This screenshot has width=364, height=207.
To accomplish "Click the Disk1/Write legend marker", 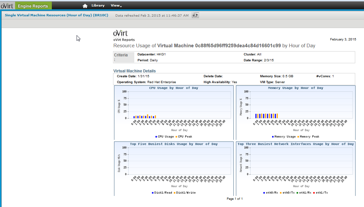I will (175, 193).
